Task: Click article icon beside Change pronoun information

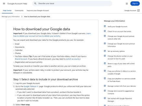Action: 105,44
